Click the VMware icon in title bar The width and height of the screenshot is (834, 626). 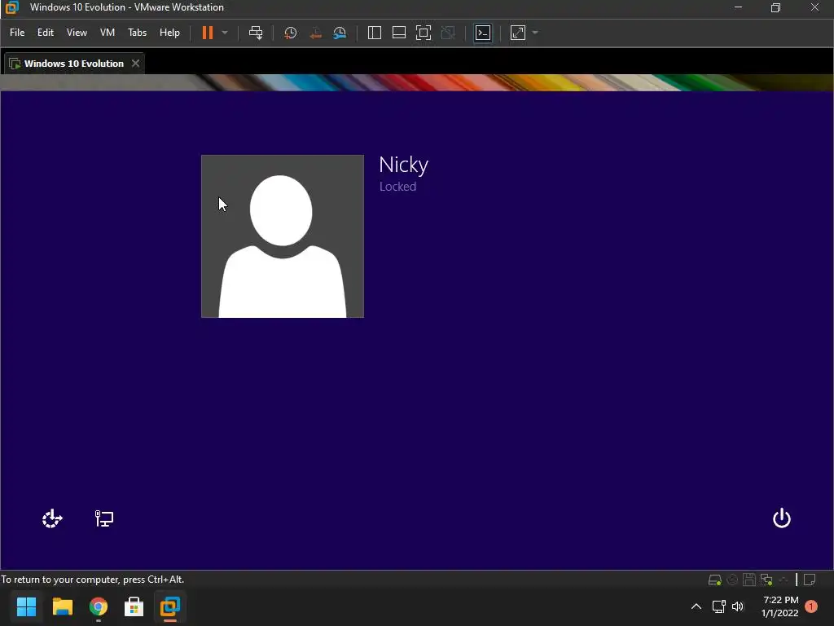pyautogui.click(x=11, y=7)
